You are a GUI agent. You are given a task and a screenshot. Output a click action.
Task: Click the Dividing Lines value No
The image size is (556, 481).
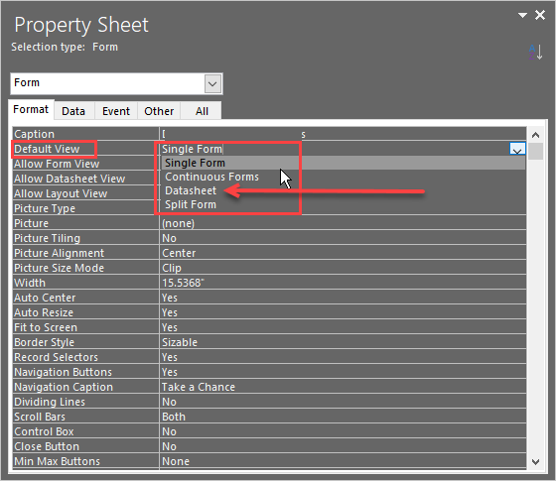pos(343,402)
